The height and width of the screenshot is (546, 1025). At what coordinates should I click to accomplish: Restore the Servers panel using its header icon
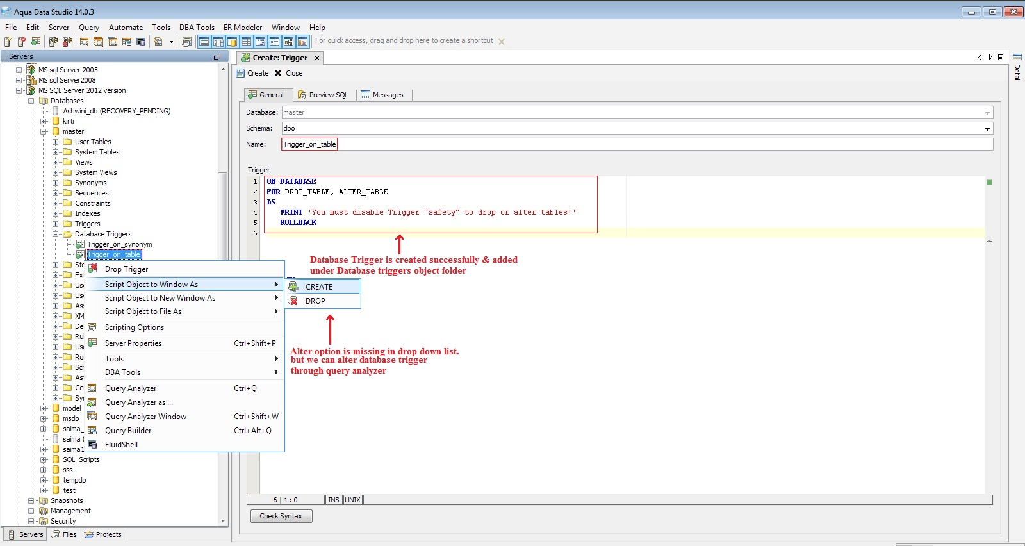(217, 57)
